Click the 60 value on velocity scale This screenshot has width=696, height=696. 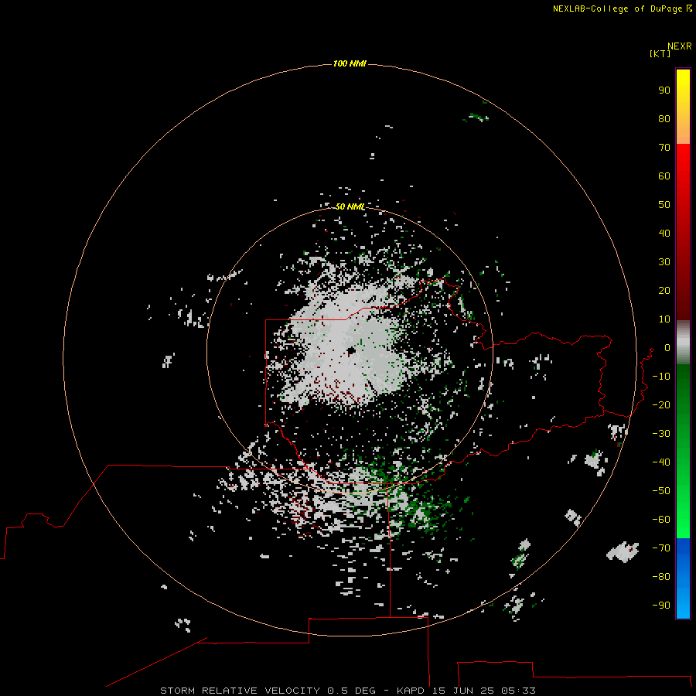click(664, 176)
